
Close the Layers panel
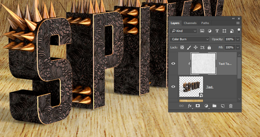click(239, 19)
